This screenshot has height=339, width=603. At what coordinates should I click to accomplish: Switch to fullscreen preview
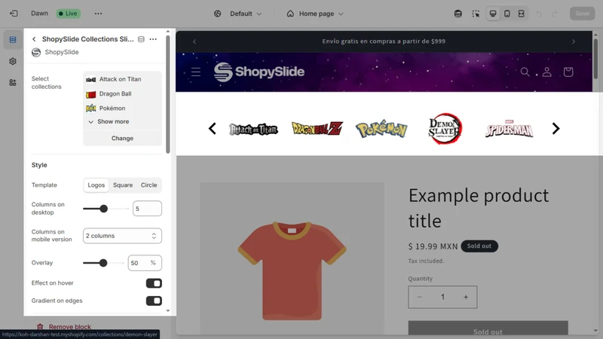[x=521, y=14]
